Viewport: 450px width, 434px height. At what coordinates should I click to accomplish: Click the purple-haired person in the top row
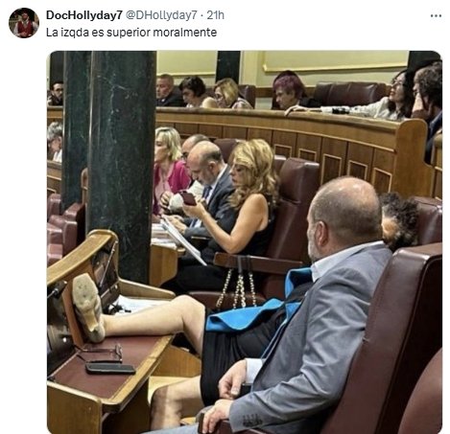click(291, 90)
